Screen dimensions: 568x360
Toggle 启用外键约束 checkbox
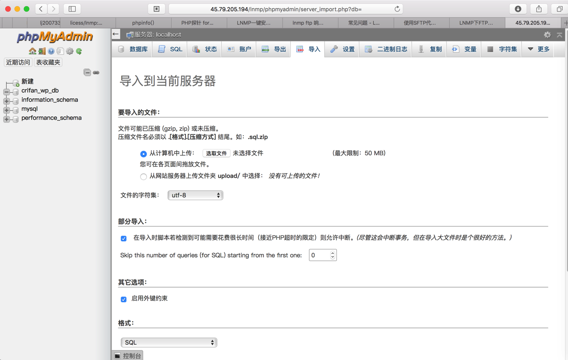123,299
